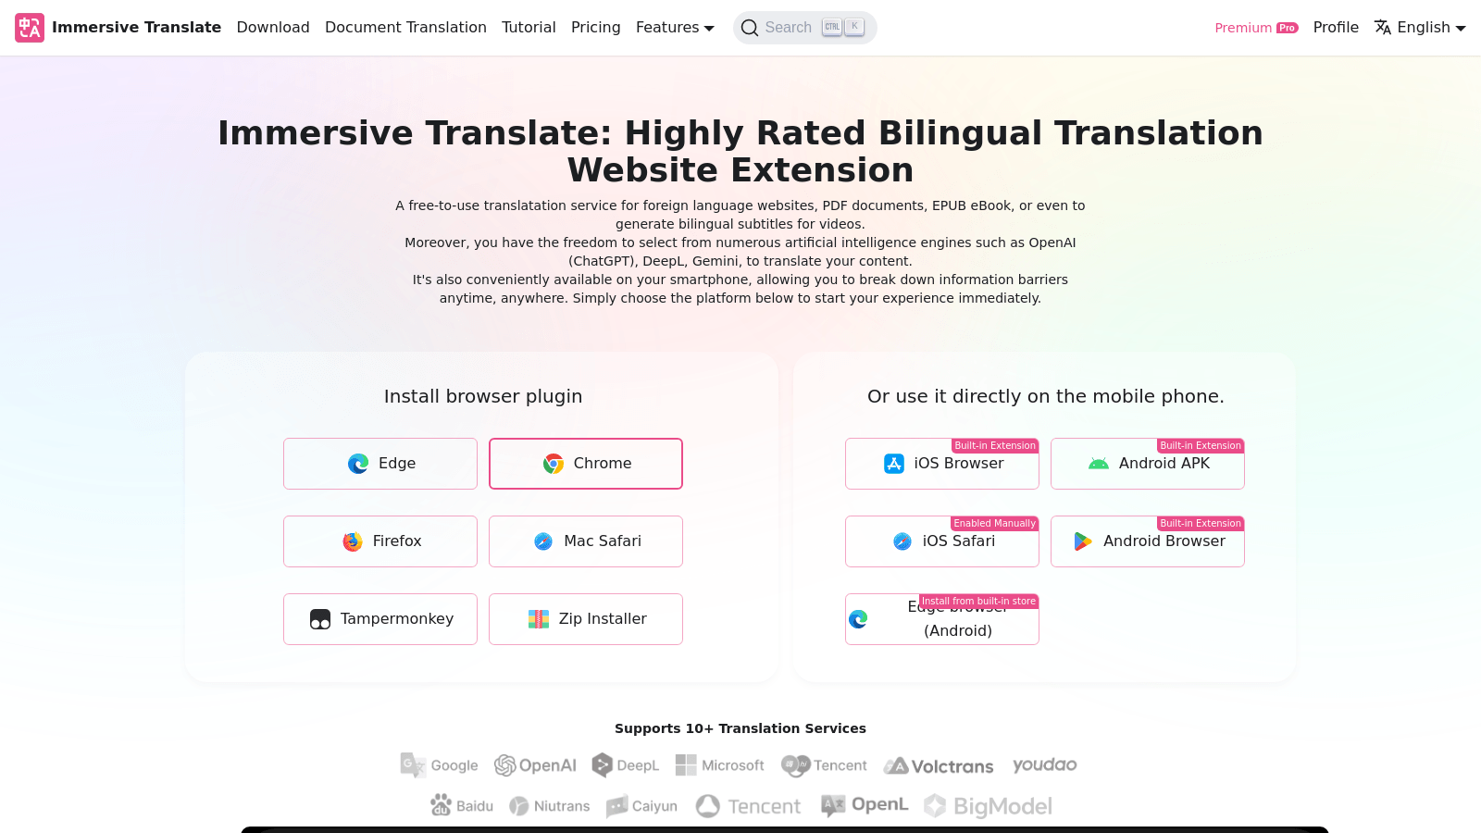The width and height of the screenshot is (1481, 833).
Task: Click the Chrome browser icon
Action: 554,464
